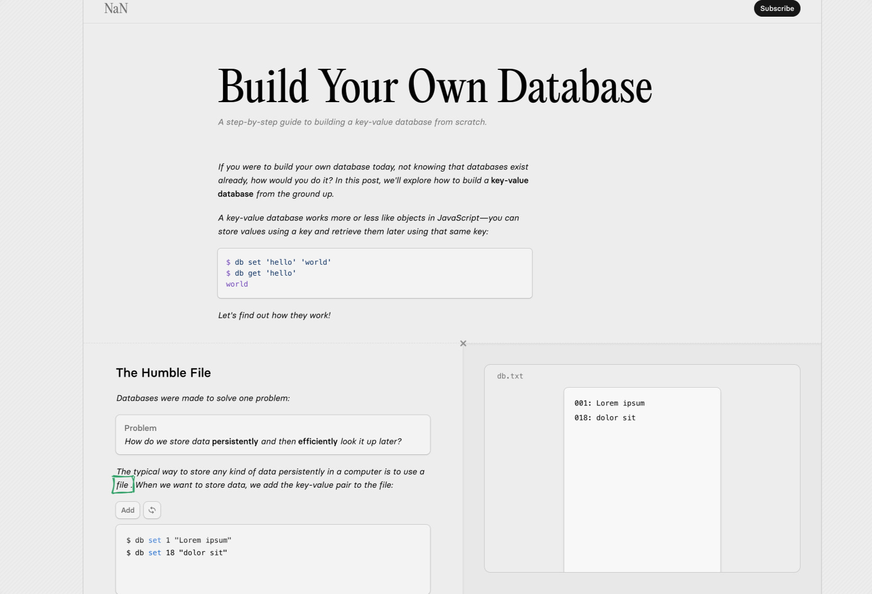
Task: Click the subtitle 'A step-by-step guide...'
Action: (x=352, y=122)
